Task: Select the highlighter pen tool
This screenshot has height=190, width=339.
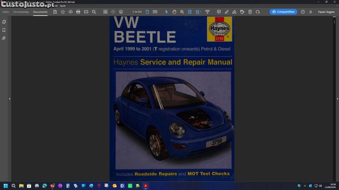Action: pos(226,12)
